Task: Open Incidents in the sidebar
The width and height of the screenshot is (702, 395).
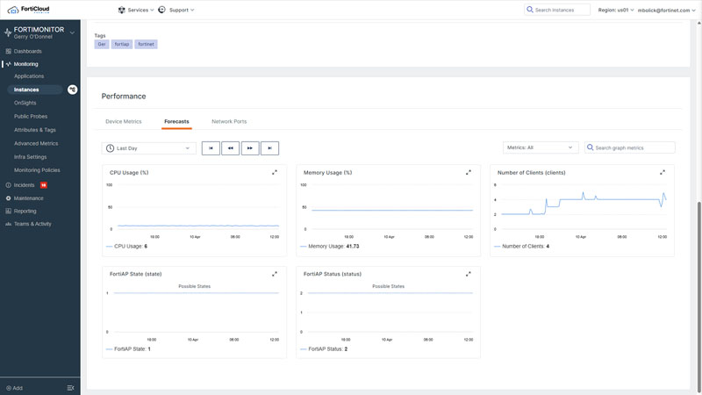Action: (x=24, y=185)
